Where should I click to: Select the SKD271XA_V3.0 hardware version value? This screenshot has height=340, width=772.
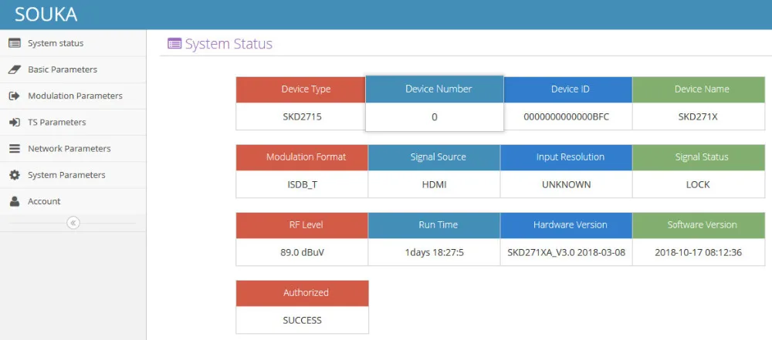(x=566, y=253)
